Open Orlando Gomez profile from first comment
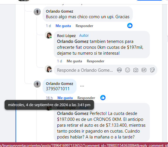The image size is (168, 147). pyautogui.click(x=60, y=11)
